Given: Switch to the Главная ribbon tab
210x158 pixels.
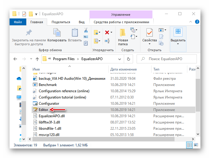Looking at the screenshot, I should [37, 22].
